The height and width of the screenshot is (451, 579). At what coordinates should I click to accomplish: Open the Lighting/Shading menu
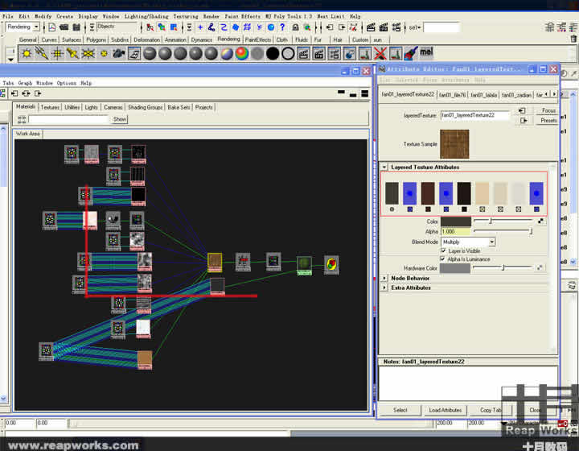[x=146, y=16]
